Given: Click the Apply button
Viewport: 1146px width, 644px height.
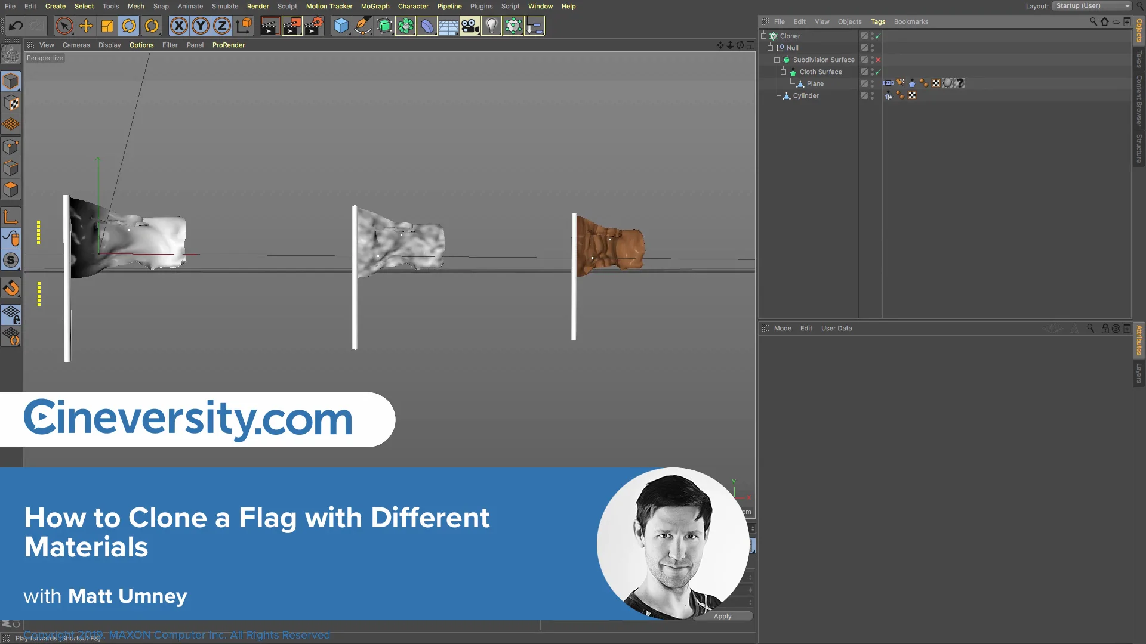Looking at the screenshot, I should pos(722,616).
